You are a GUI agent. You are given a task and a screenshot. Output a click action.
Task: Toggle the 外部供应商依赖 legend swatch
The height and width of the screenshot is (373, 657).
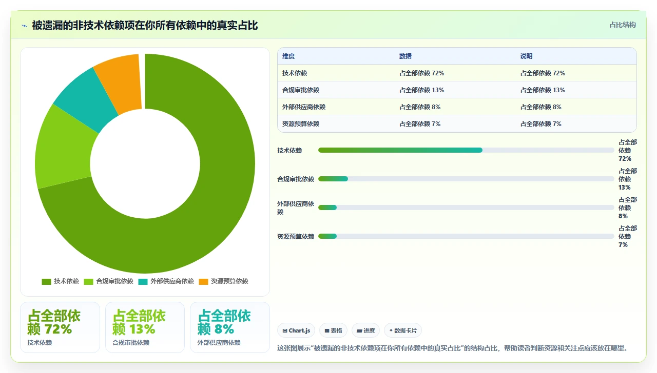point(143,281)
